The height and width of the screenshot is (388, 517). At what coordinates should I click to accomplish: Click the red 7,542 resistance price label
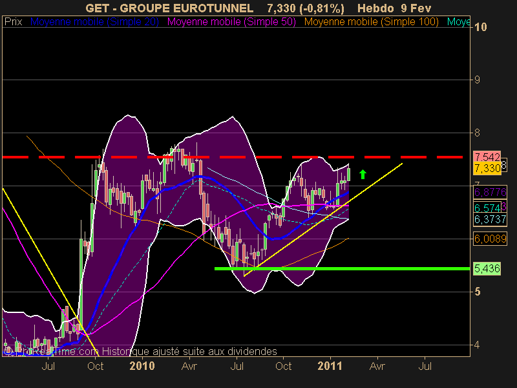coord(487,156)
